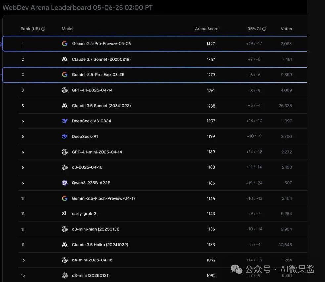Click the Arena Score value 1207
This screenshot has width=325, height=282.
(211, 121)
